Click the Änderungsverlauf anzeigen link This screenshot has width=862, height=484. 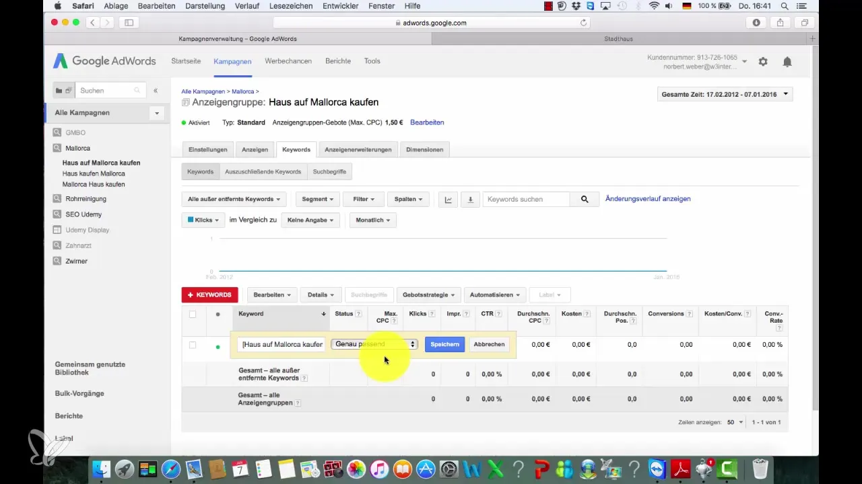tap(648, 199)
